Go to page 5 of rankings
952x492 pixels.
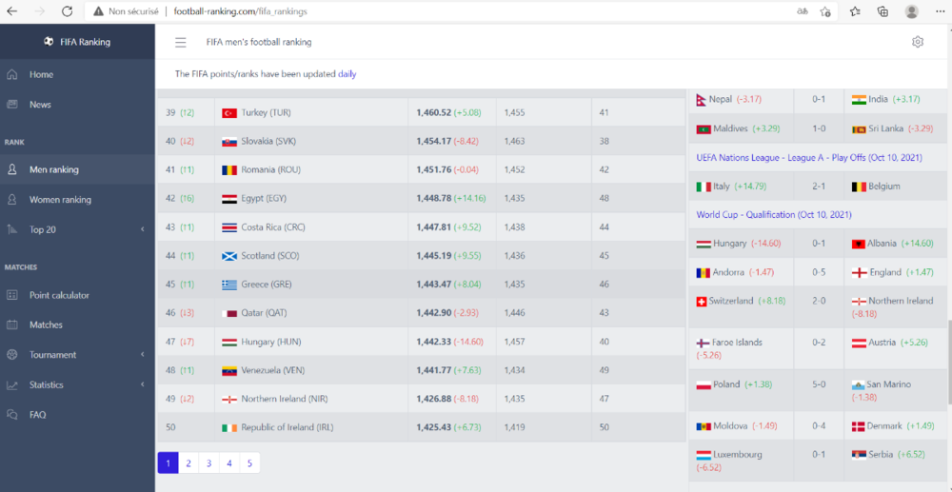(x=249, y=463)
